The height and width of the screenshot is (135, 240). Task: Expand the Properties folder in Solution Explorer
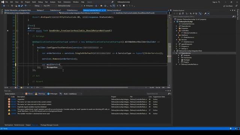177,28
